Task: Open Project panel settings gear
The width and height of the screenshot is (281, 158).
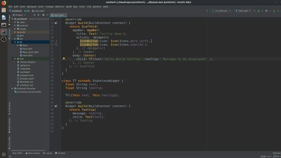Action: point(43,15)
